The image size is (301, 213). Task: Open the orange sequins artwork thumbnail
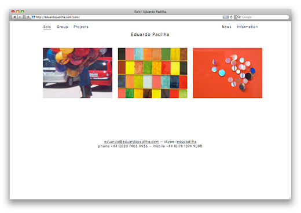[x=227, y=73]
